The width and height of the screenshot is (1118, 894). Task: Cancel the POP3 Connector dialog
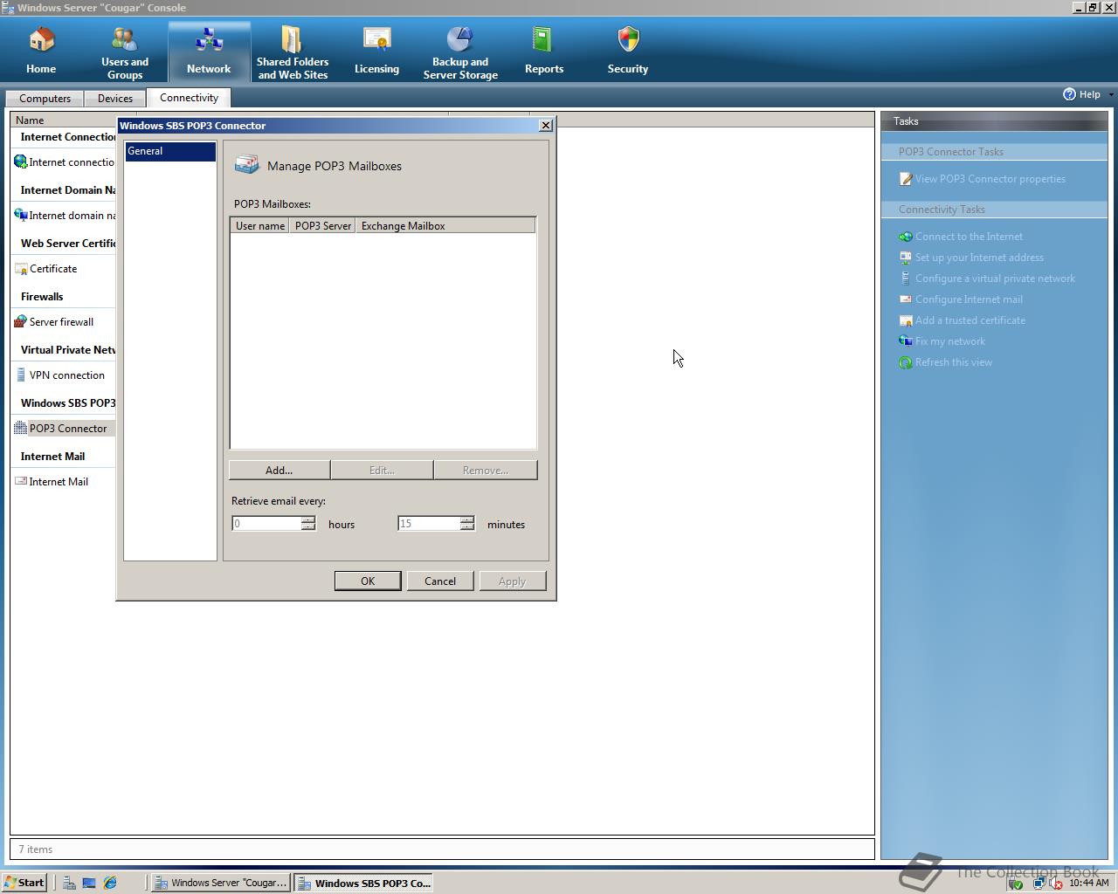(440, 581)
